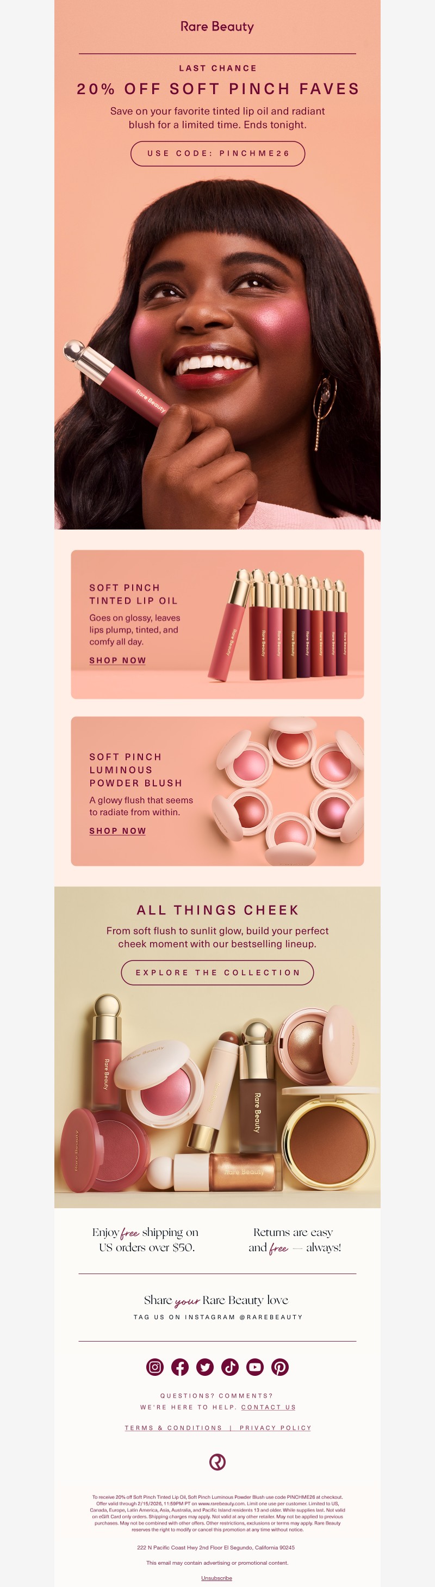Open the YouTube social icon
Image resolution: width=435 pixels, height=1587 pixels.
click(254, 1367)
